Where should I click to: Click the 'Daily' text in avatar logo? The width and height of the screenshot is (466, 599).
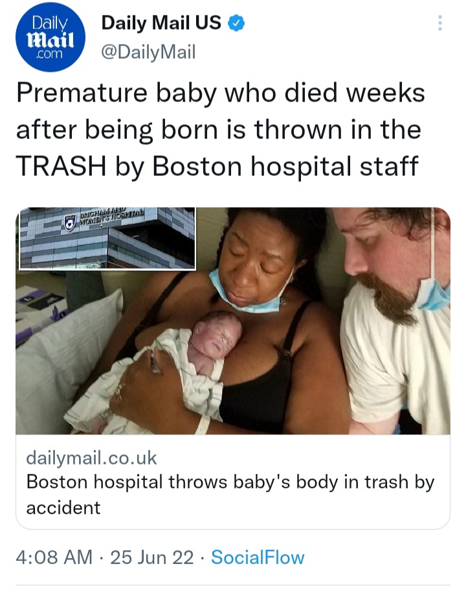[50, 23]
